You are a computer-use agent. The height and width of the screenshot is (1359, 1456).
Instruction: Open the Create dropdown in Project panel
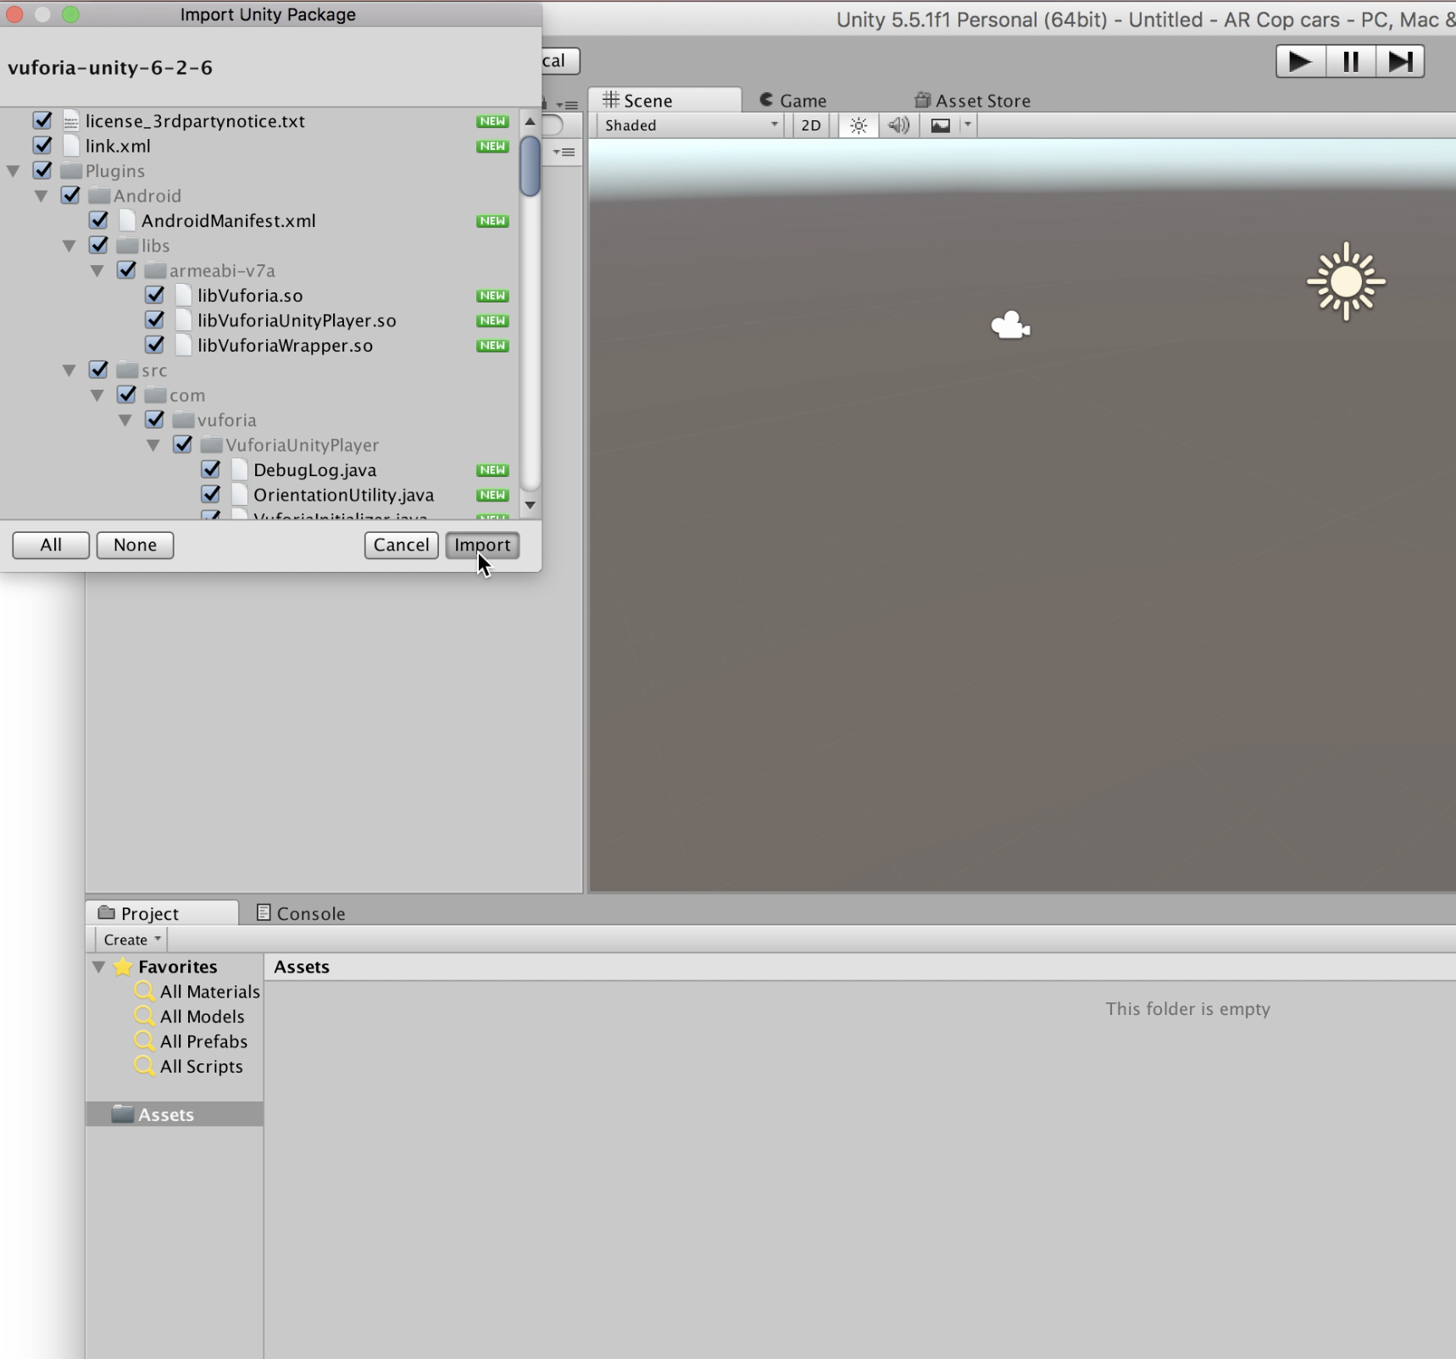tap(131, 940)
